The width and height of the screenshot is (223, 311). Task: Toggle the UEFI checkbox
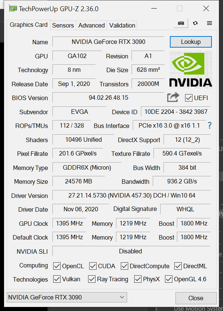188,98
